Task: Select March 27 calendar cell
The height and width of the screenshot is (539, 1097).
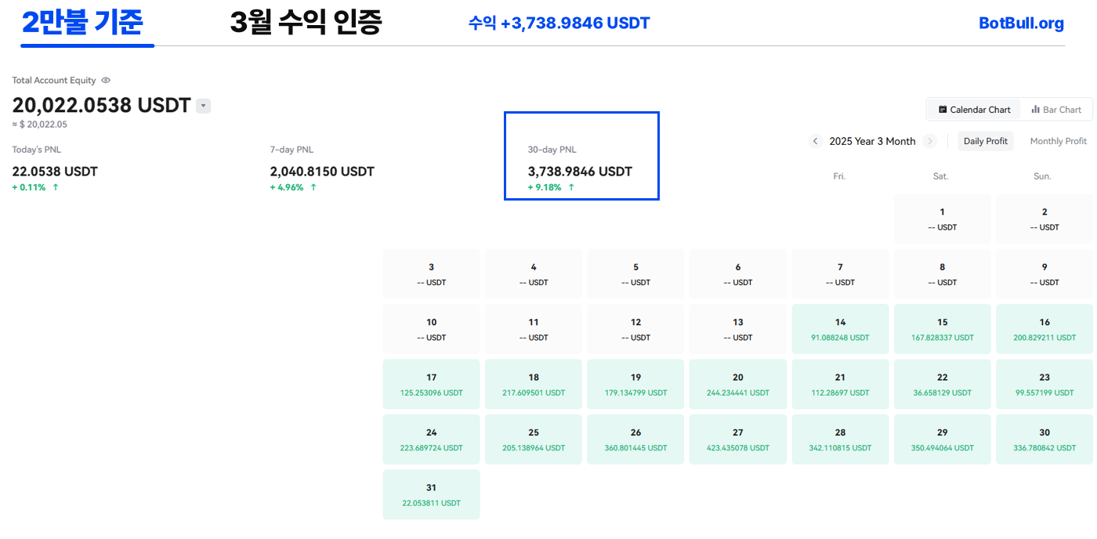Action: (737, 439)
